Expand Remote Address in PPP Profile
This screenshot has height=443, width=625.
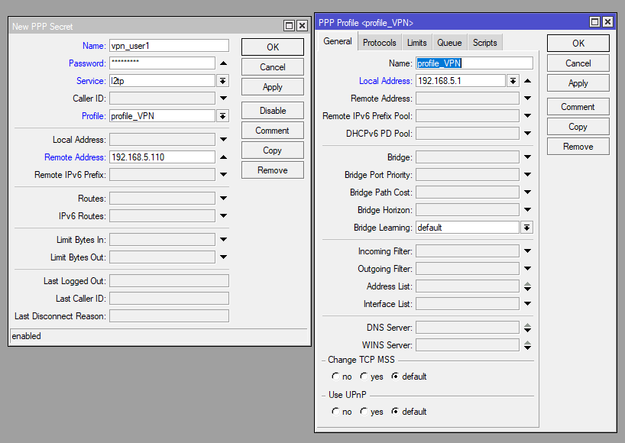[528, 99]
